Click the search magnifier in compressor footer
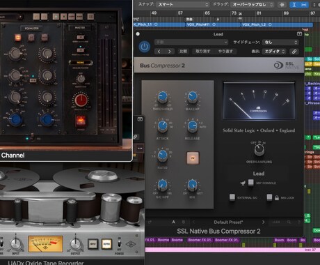 coord(289,222)
